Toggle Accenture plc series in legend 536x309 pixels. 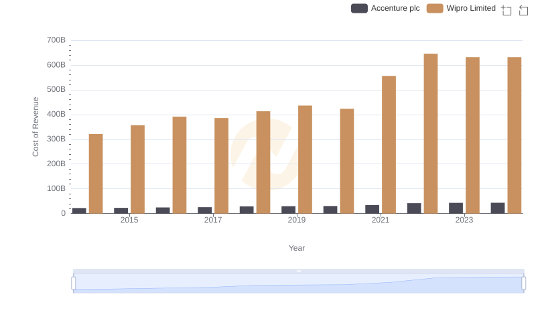click(x=385, y=8)
